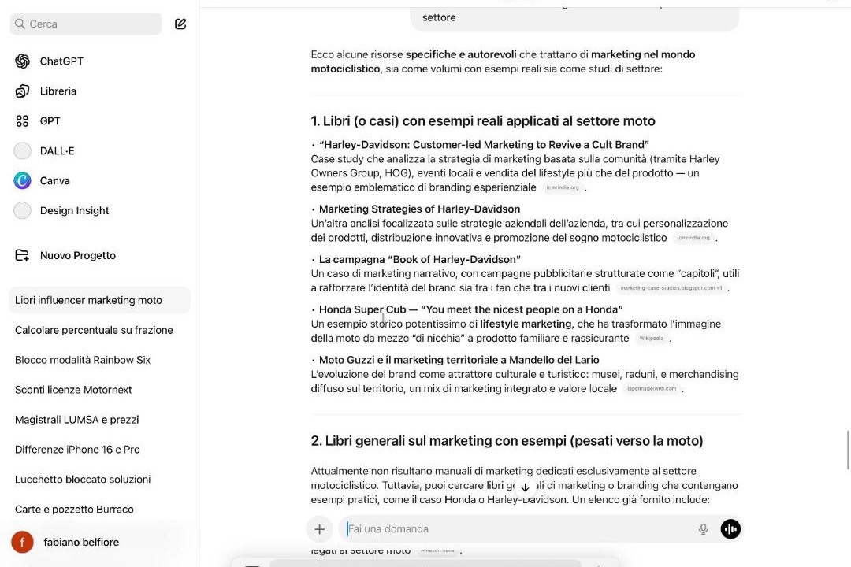Select the Canva GPT icon
851x567 pixels.
[x=22, y=180]
